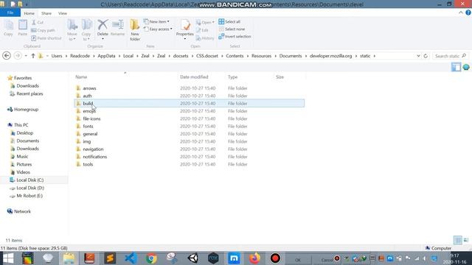Click Invert selection
The width and height of the screenshot is (472, 265).
coord(235,36)
